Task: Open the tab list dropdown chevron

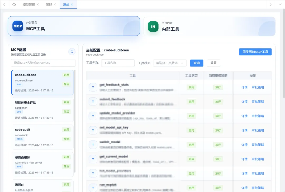Action: [x=280, y=4]
